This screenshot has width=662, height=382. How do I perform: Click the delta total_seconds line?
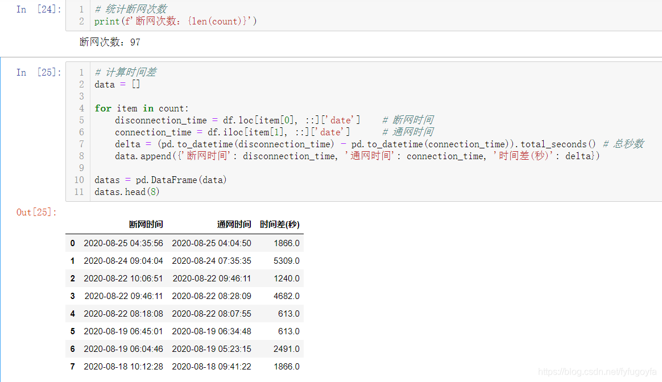(355, 144)
